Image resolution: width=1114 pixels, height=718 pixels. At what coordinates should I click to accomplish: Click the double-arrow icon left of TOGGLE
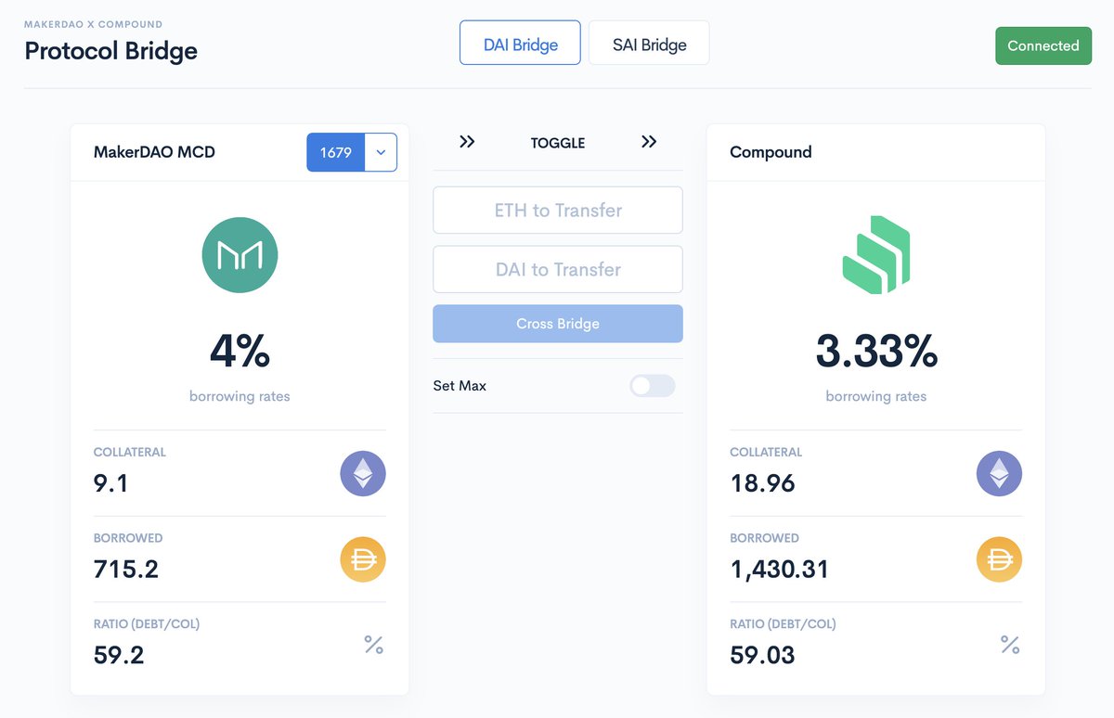tap(467, 142)
